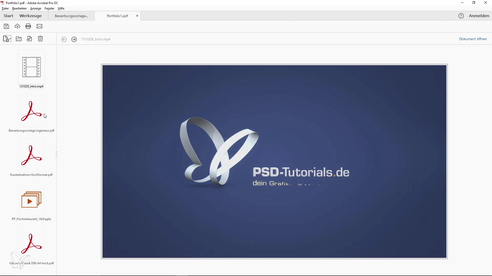Click the PP_Fischrestaurant_16x9.pptx file name label
The width and height of the screenshot is (492, 276).
32,219
